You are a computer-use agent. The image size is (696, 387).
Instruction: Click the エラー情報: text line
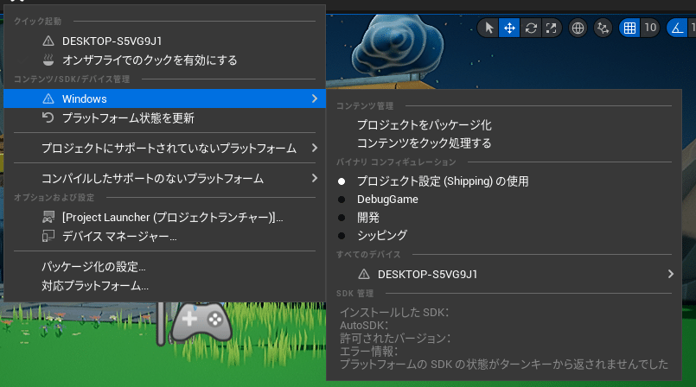click(x=369, y=352)
